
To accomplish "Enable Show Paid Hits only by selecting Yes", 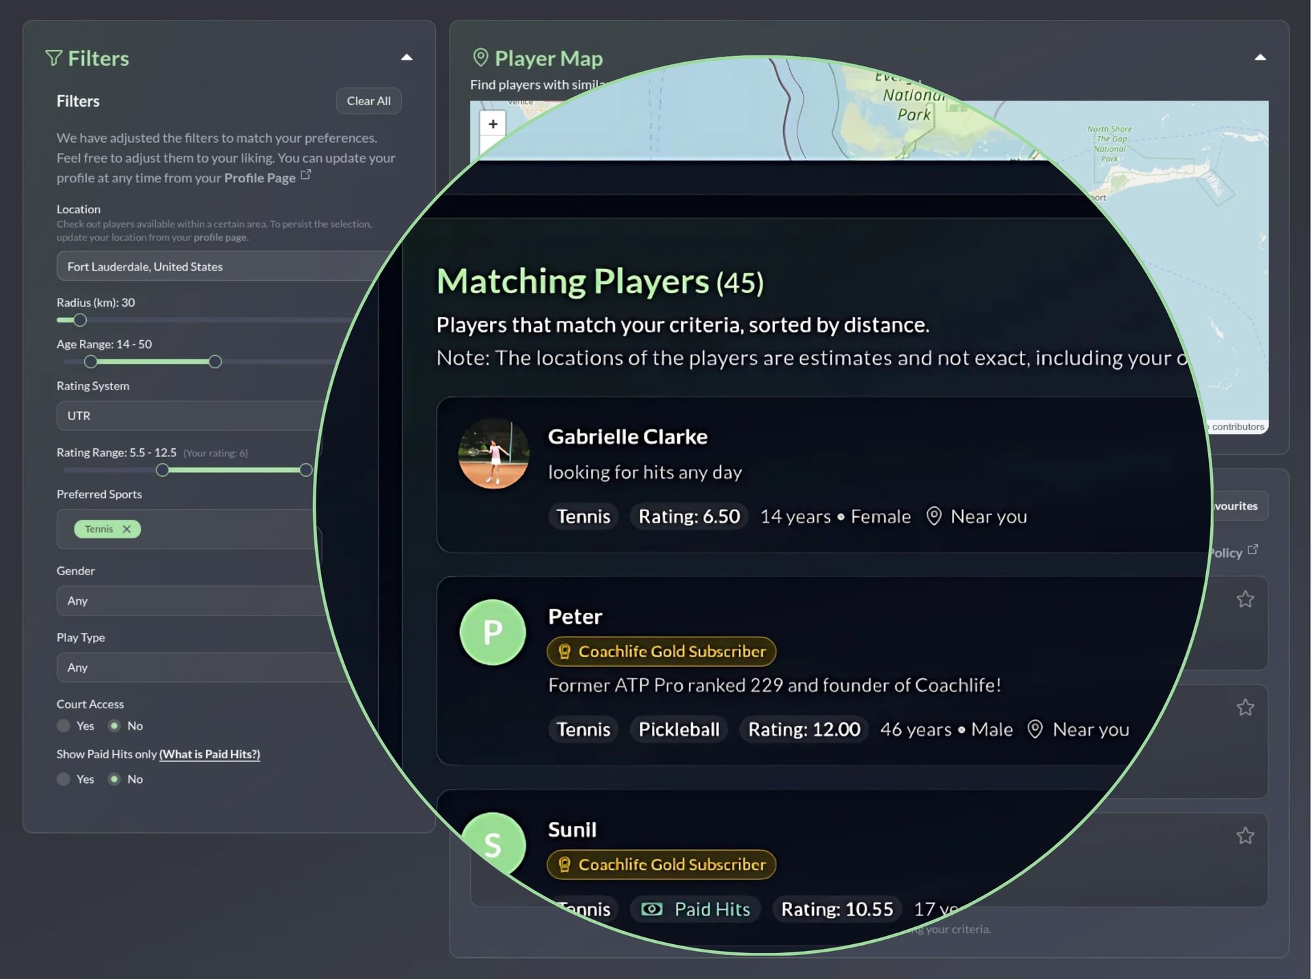I will [64, 779].
